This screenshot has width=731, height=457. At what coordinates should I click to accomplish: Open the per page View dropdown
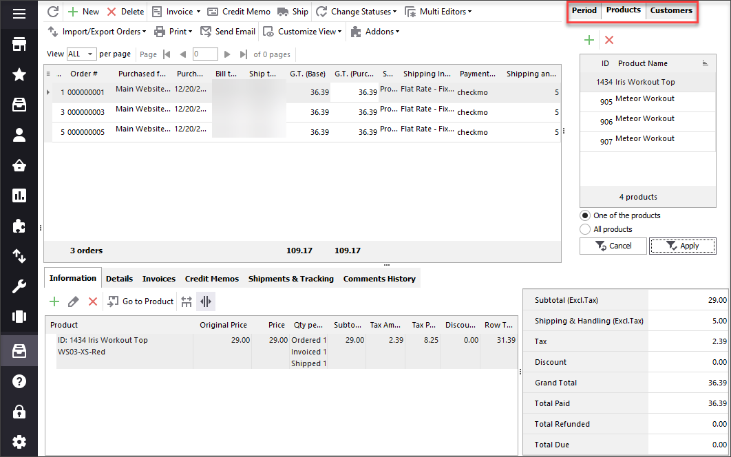81,54
